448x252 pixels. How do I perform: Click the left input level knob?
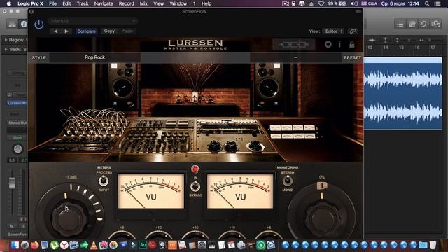(69, 218)
